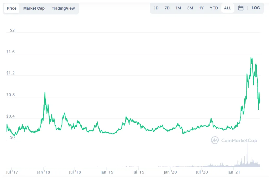Switch to the 1M view

[178, 8]
